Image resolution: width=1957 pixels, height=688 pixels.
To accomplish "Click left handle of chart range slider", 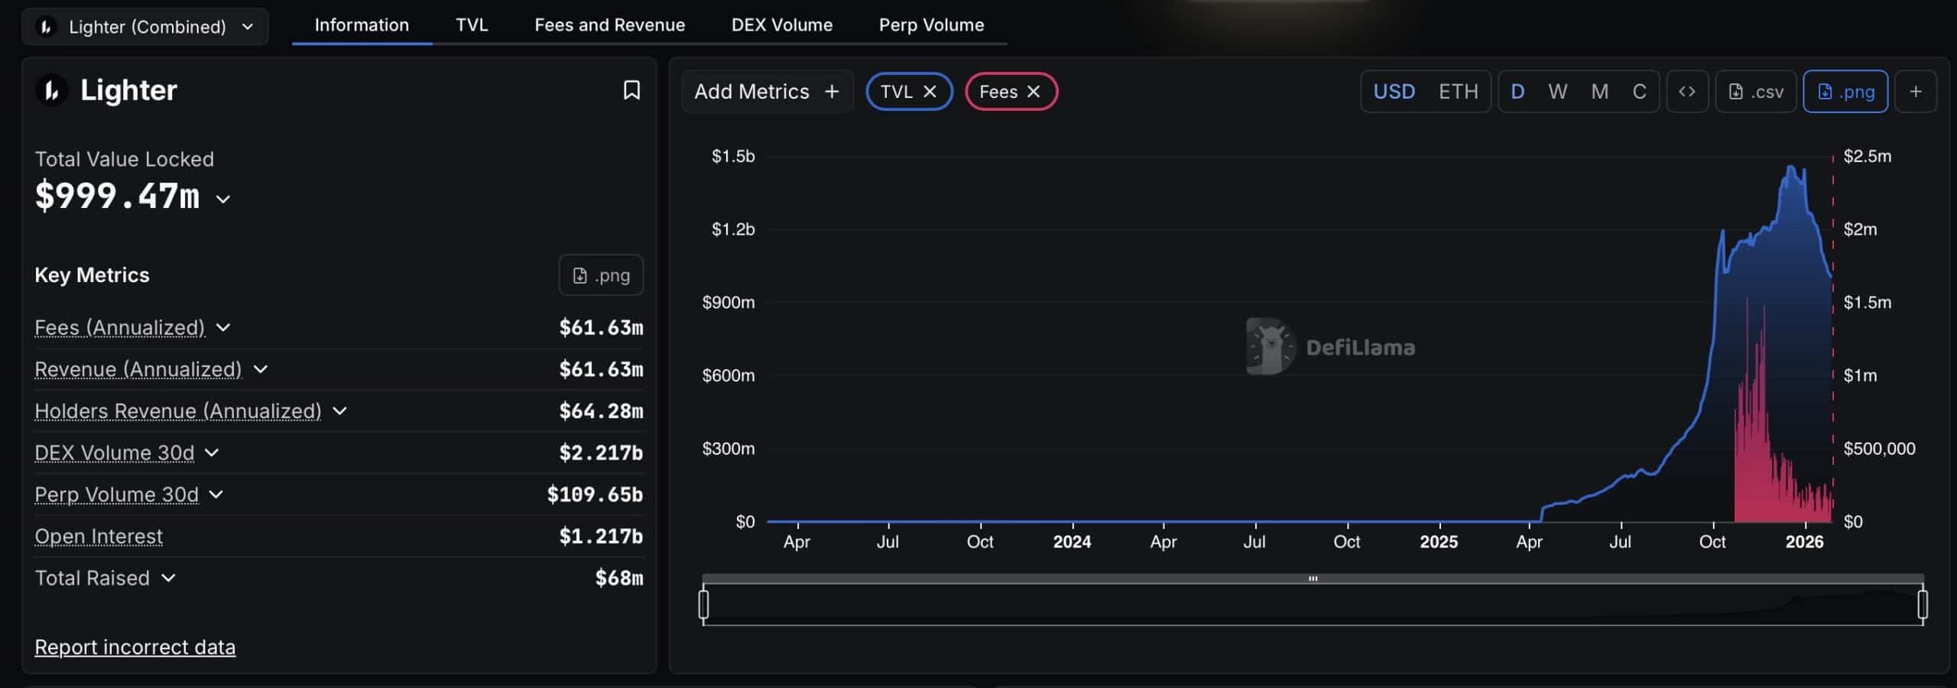I will coord(703,604).
